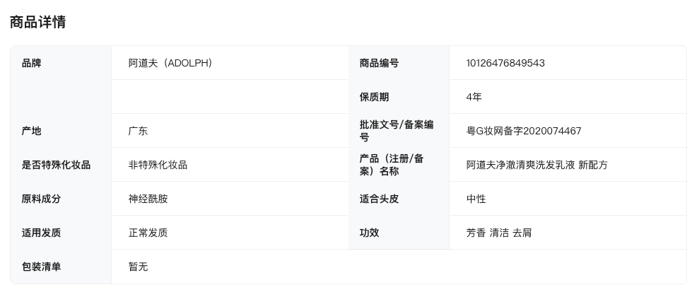Select the shelf life value 4年

(x=474, y=97)
